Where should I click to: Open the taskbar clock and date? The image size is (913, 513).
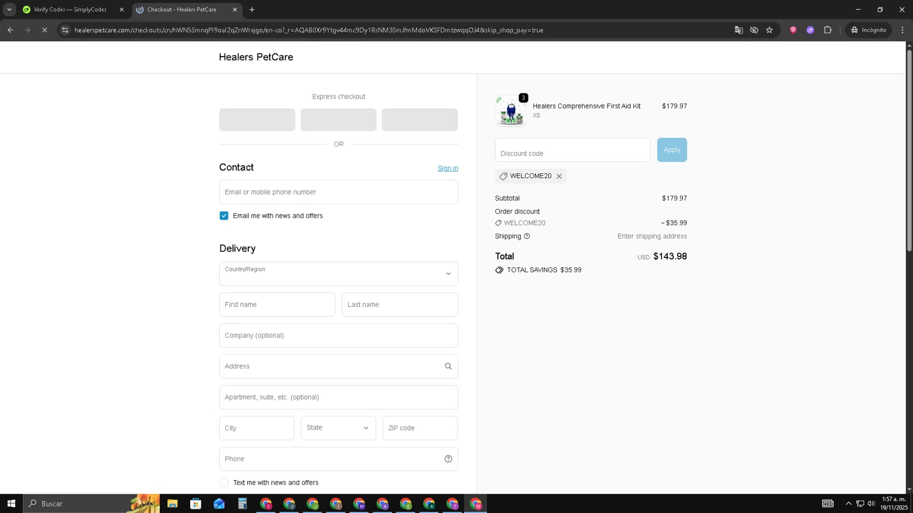[x=894, y=503]
